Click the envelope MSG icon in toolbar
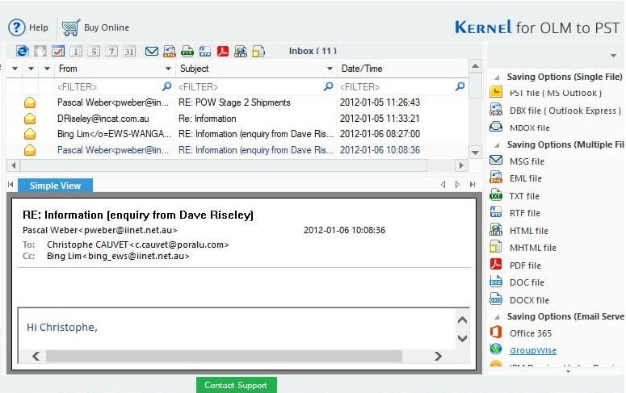Image resolution: width=626 pixels, height=393 pixels. (x=152, y=51)
